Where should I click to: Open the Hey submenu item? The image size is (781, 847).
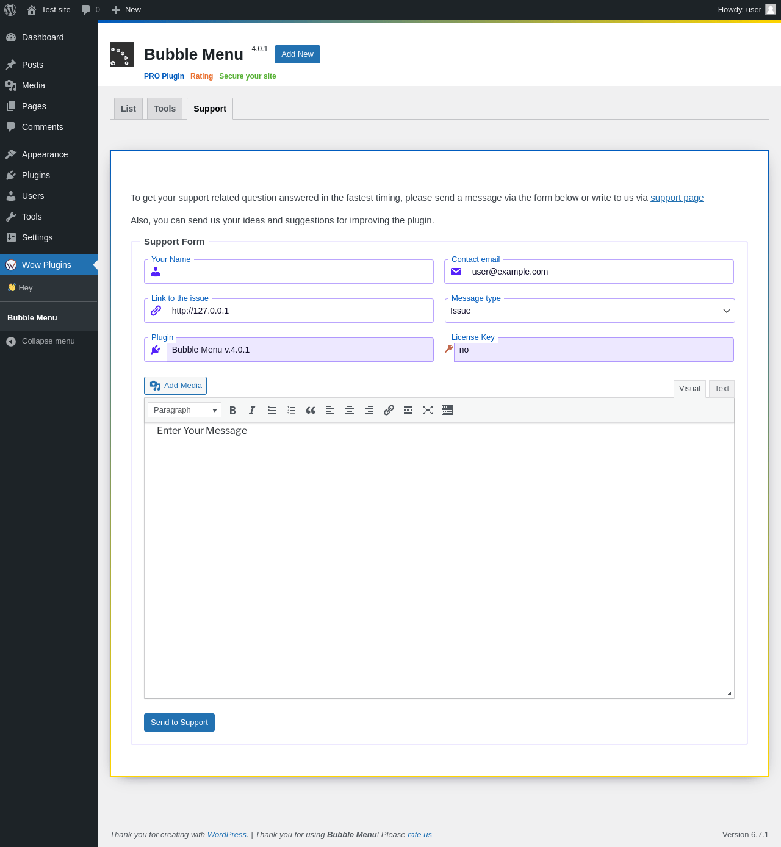coord(49,288)
